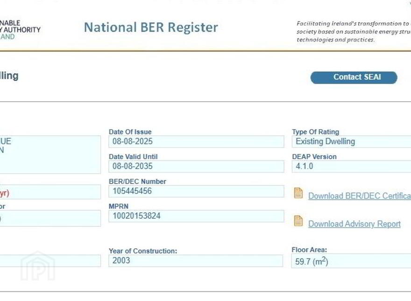Click the 'Facilitating Ireland's transformation' tagline text
The image size is (411, 301).
tap(354, 32)
